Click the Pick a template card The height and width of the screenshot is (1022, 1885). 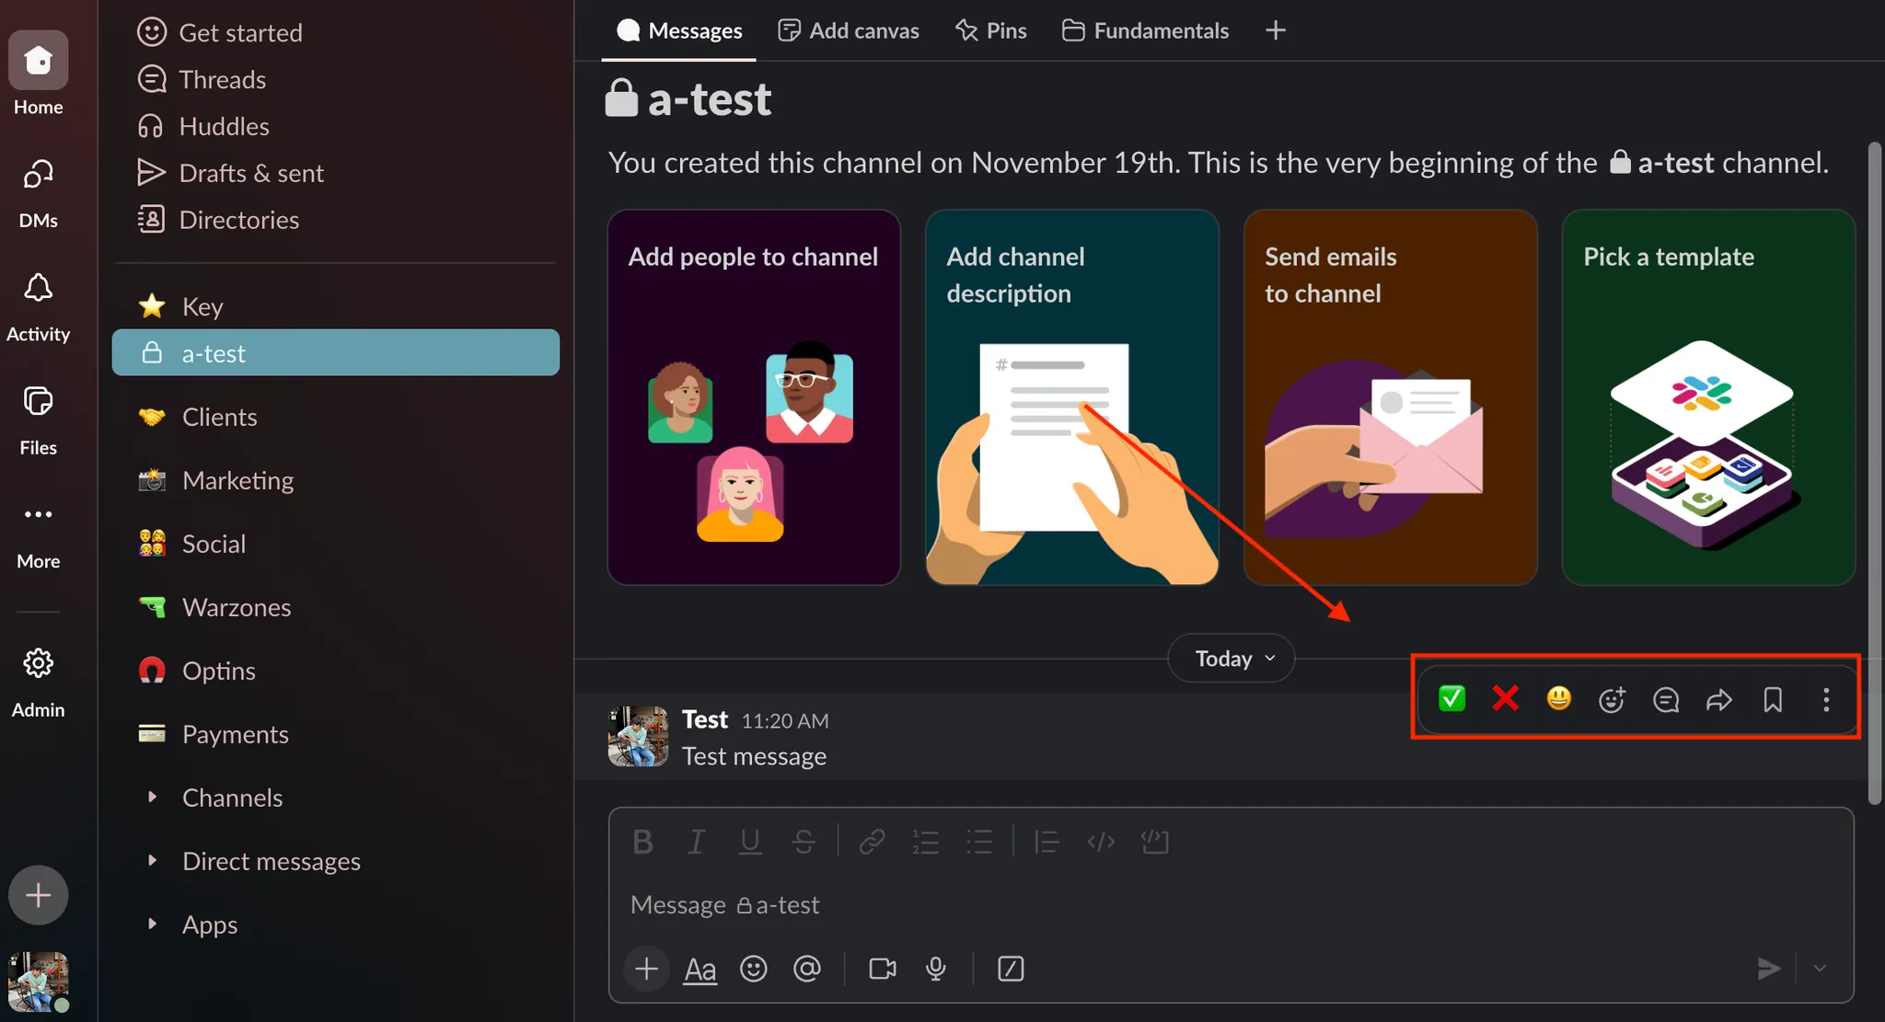tap(1708, 397)
